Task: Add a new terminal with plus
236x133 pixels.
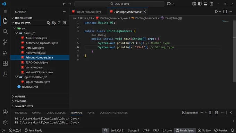Action: (x=202, y=113)
